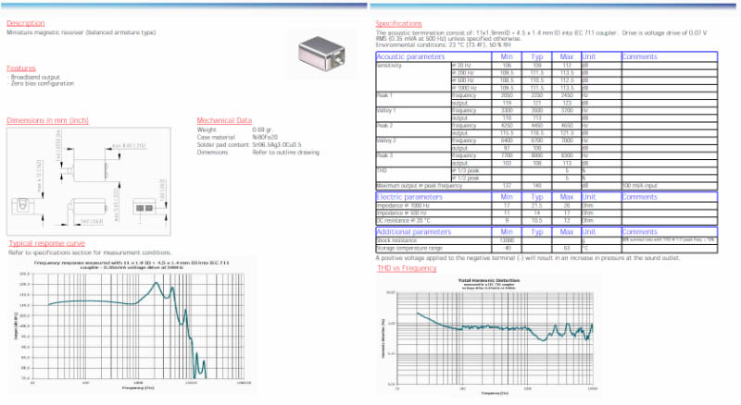Click the '137' maximum output Min value
The width and height of the screenshot is (741, 405).
[507, 186]
